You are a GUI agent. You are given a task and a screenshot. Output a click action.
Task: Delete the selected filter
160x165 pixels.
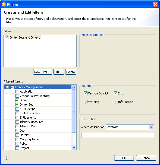tap(71, 72)
